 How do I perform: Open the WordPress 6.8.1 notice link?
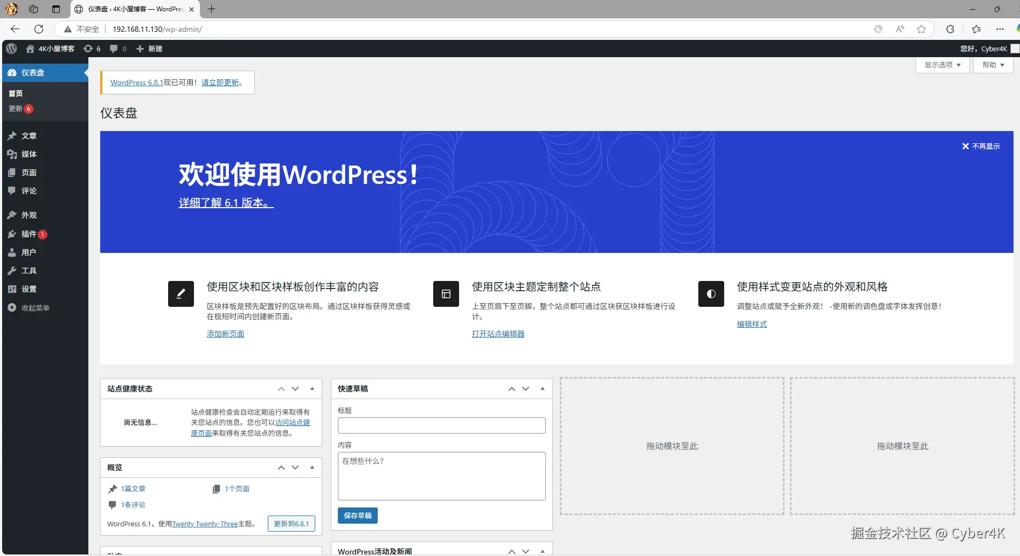[137, 83]
